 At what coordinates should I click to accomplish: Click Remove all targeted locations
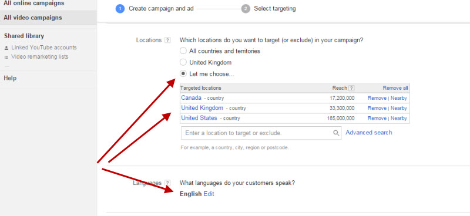coord(395,88)
